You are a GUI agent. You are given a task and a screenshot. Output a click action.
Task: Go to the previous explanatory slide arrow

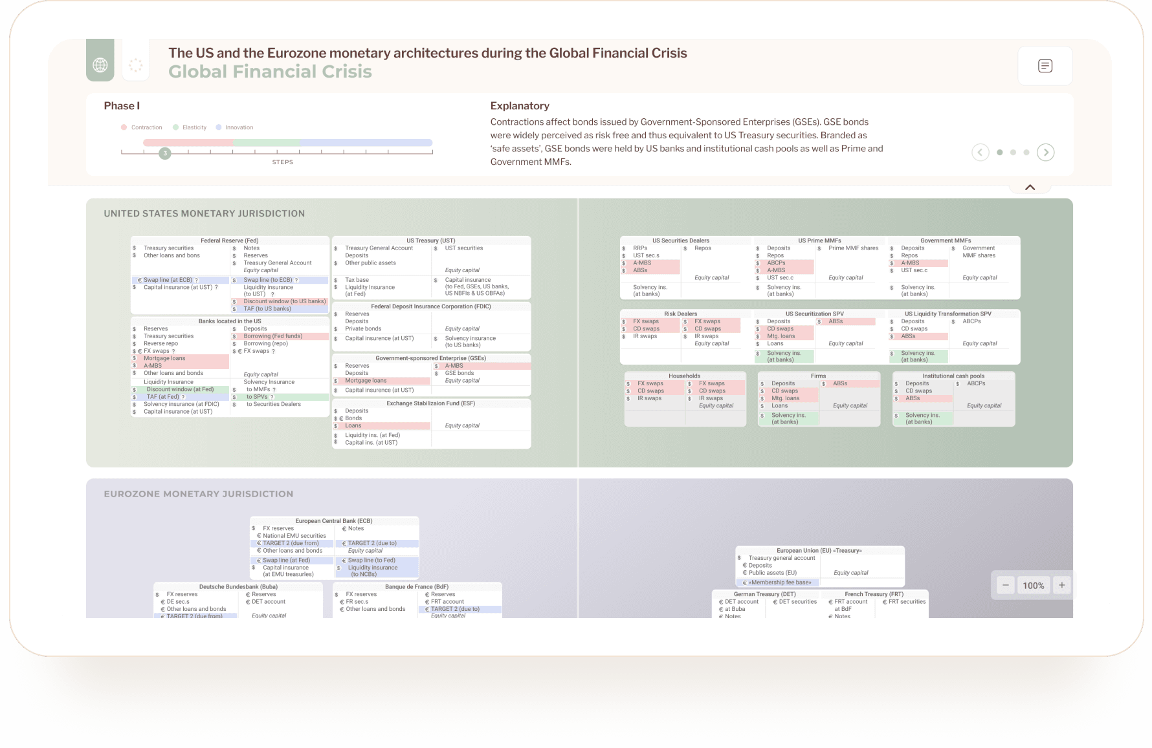[980, 153]
